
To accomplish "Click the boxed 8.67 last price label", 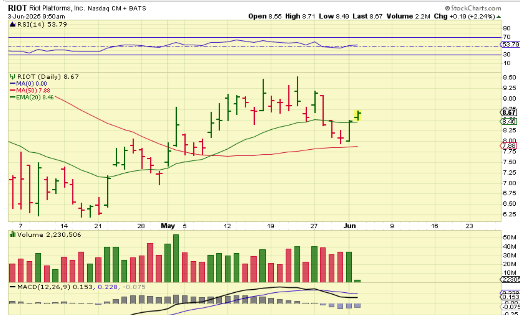I will [x=509, y=113].
